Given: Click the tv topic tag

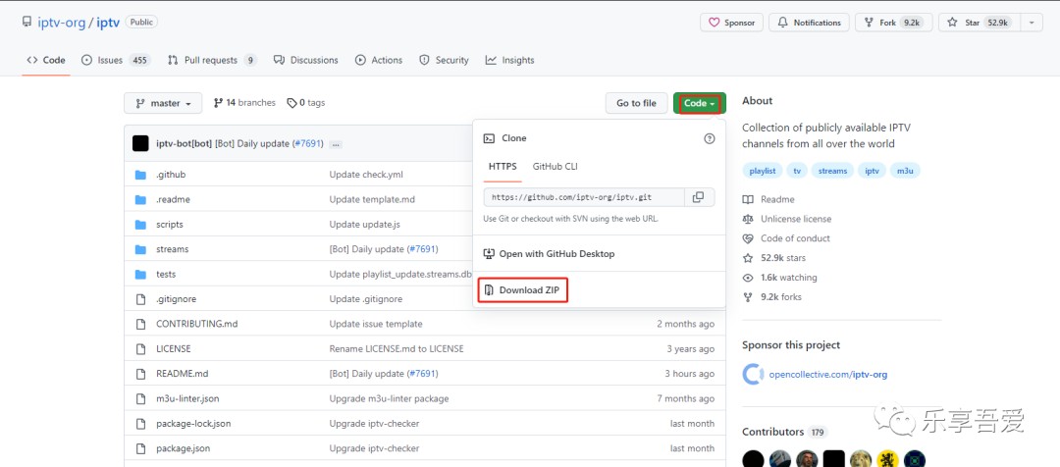Looking at the screenshot, I should pos(797,171).
